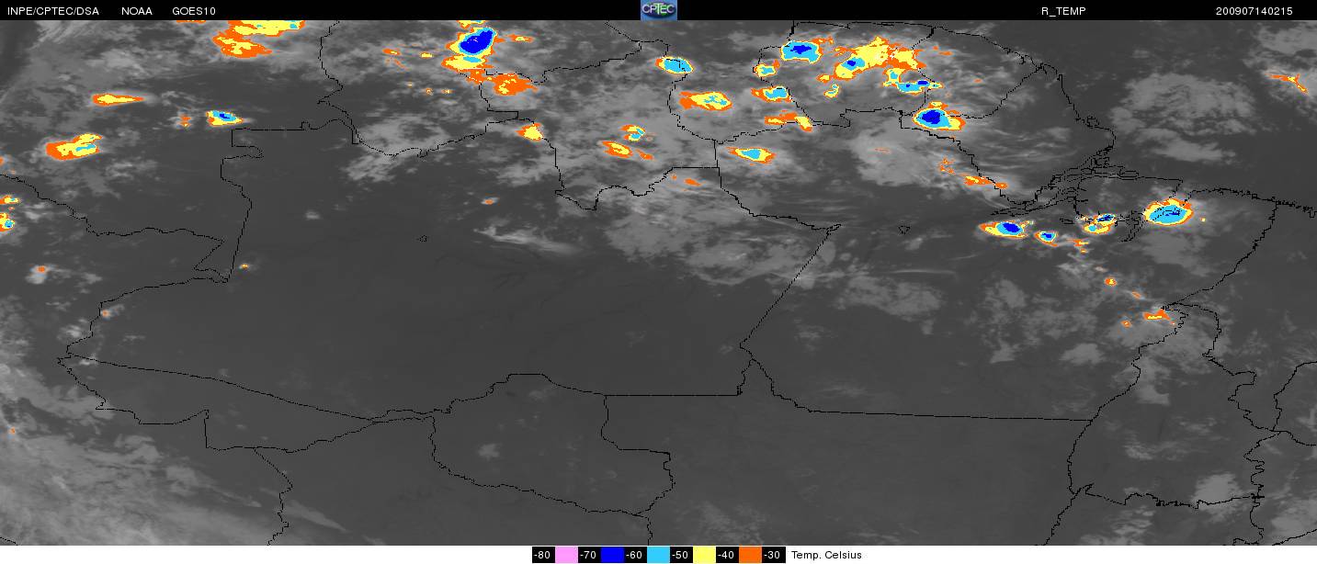Select the cyan legend color swatch

pyautogui.click(x=658, y=555)
